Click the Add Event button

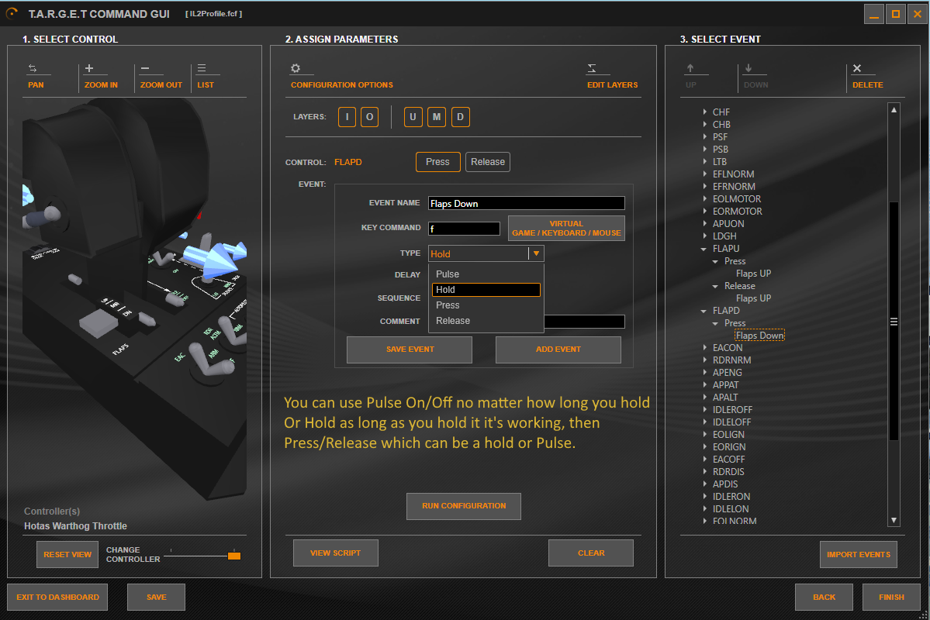point(558,350)
